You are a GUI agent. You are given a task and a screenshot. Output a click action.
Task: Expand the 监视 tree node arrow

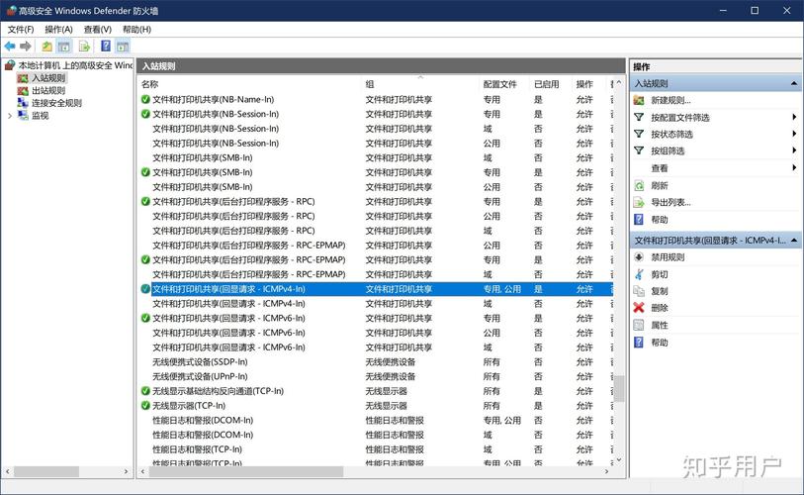coord(10,116)
